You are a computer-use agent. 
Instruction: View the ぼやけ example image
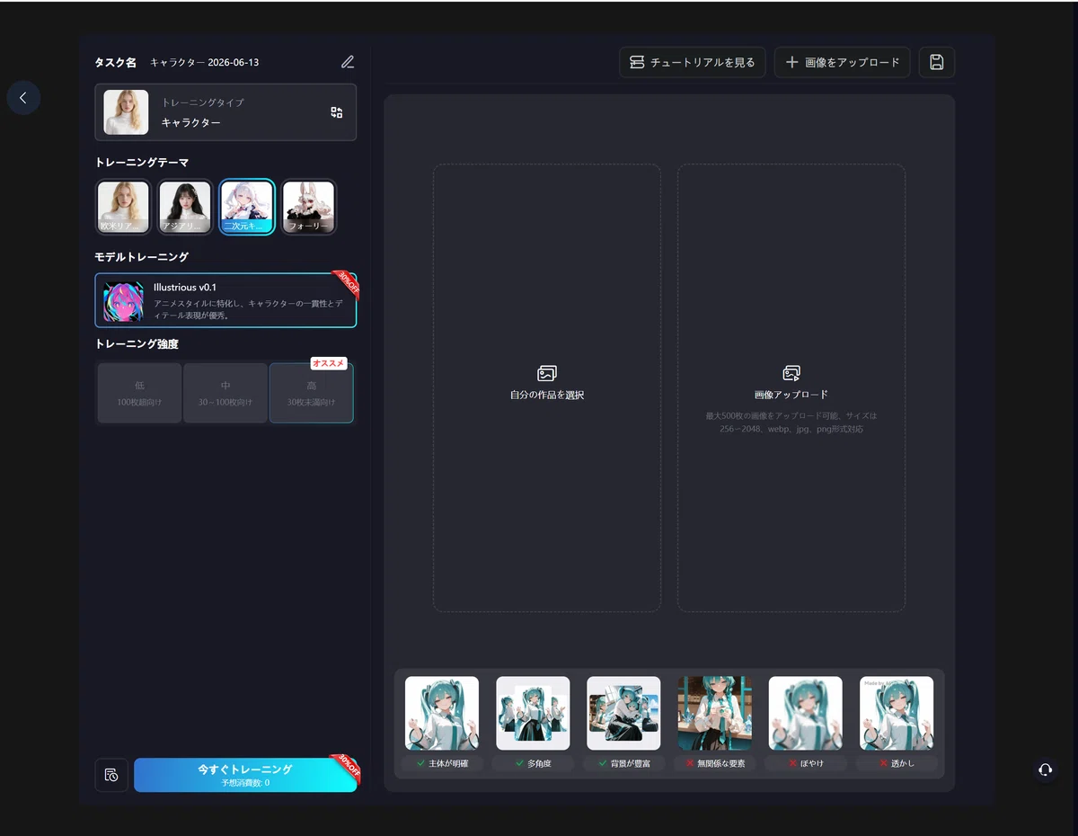tap(806, 714)
